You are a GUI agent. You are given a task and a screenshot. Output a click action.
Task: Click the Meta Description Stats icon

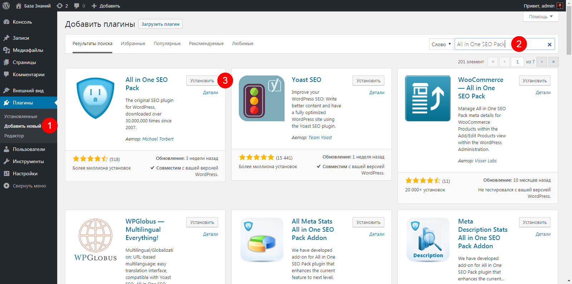coord(428,240)
